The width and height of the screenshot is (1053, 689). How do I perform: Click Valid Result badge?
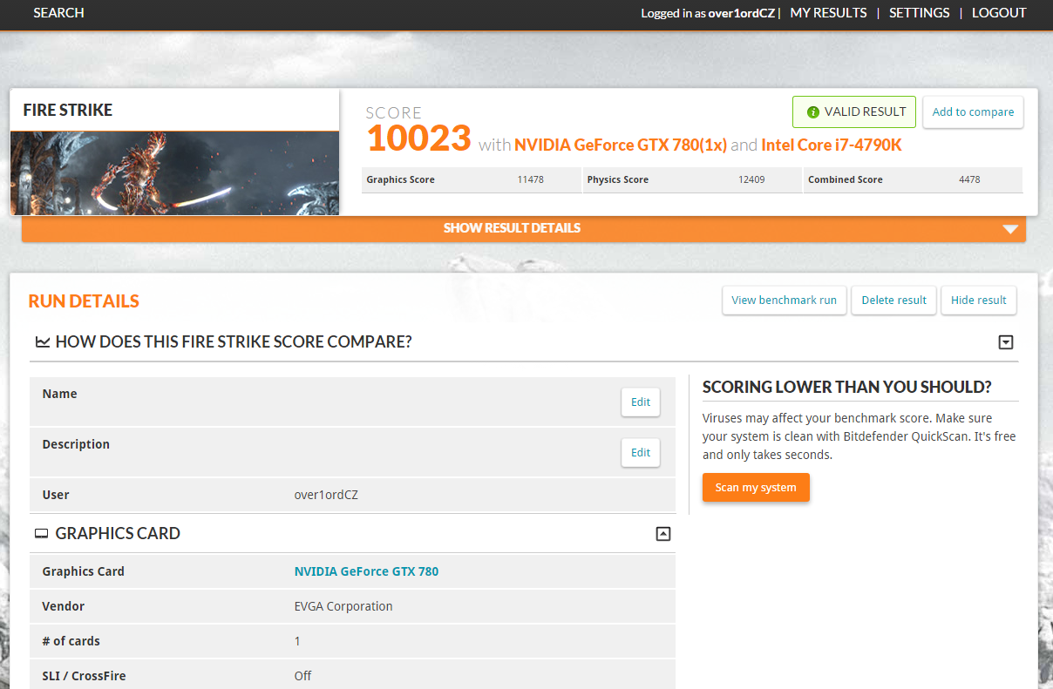[x=854, y=111]
